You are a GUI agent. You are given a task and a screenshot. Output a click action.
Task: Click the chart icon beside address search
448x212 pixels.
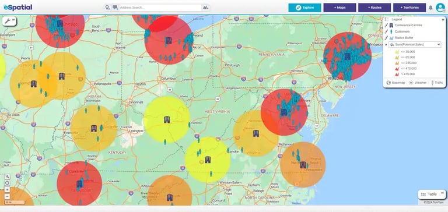(x=205, y=8)
